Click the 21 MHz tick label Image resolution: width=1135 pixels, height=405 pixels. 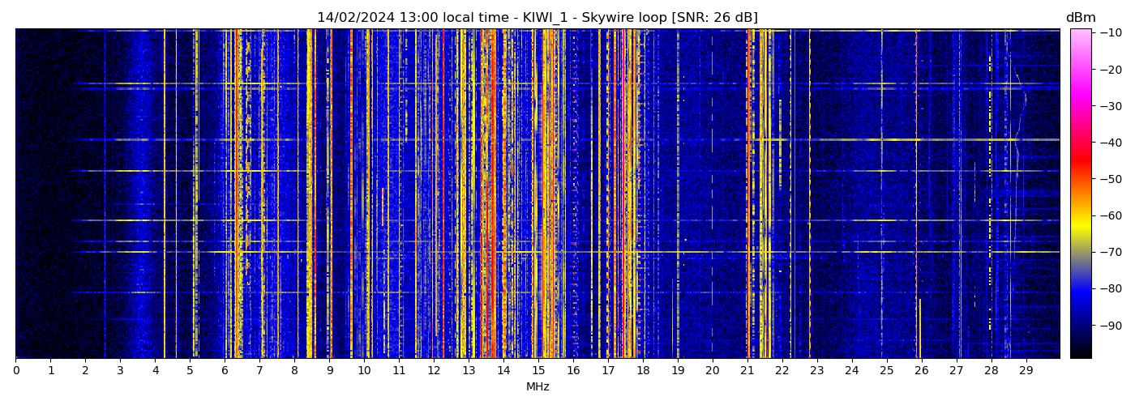coord(747,370)
